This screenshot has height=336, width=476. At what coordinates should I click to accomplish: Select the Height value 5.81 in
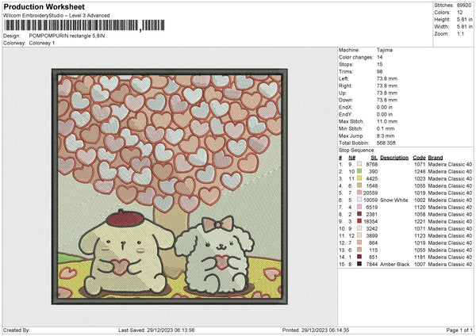pyautogui.click(x=464, y=19)
